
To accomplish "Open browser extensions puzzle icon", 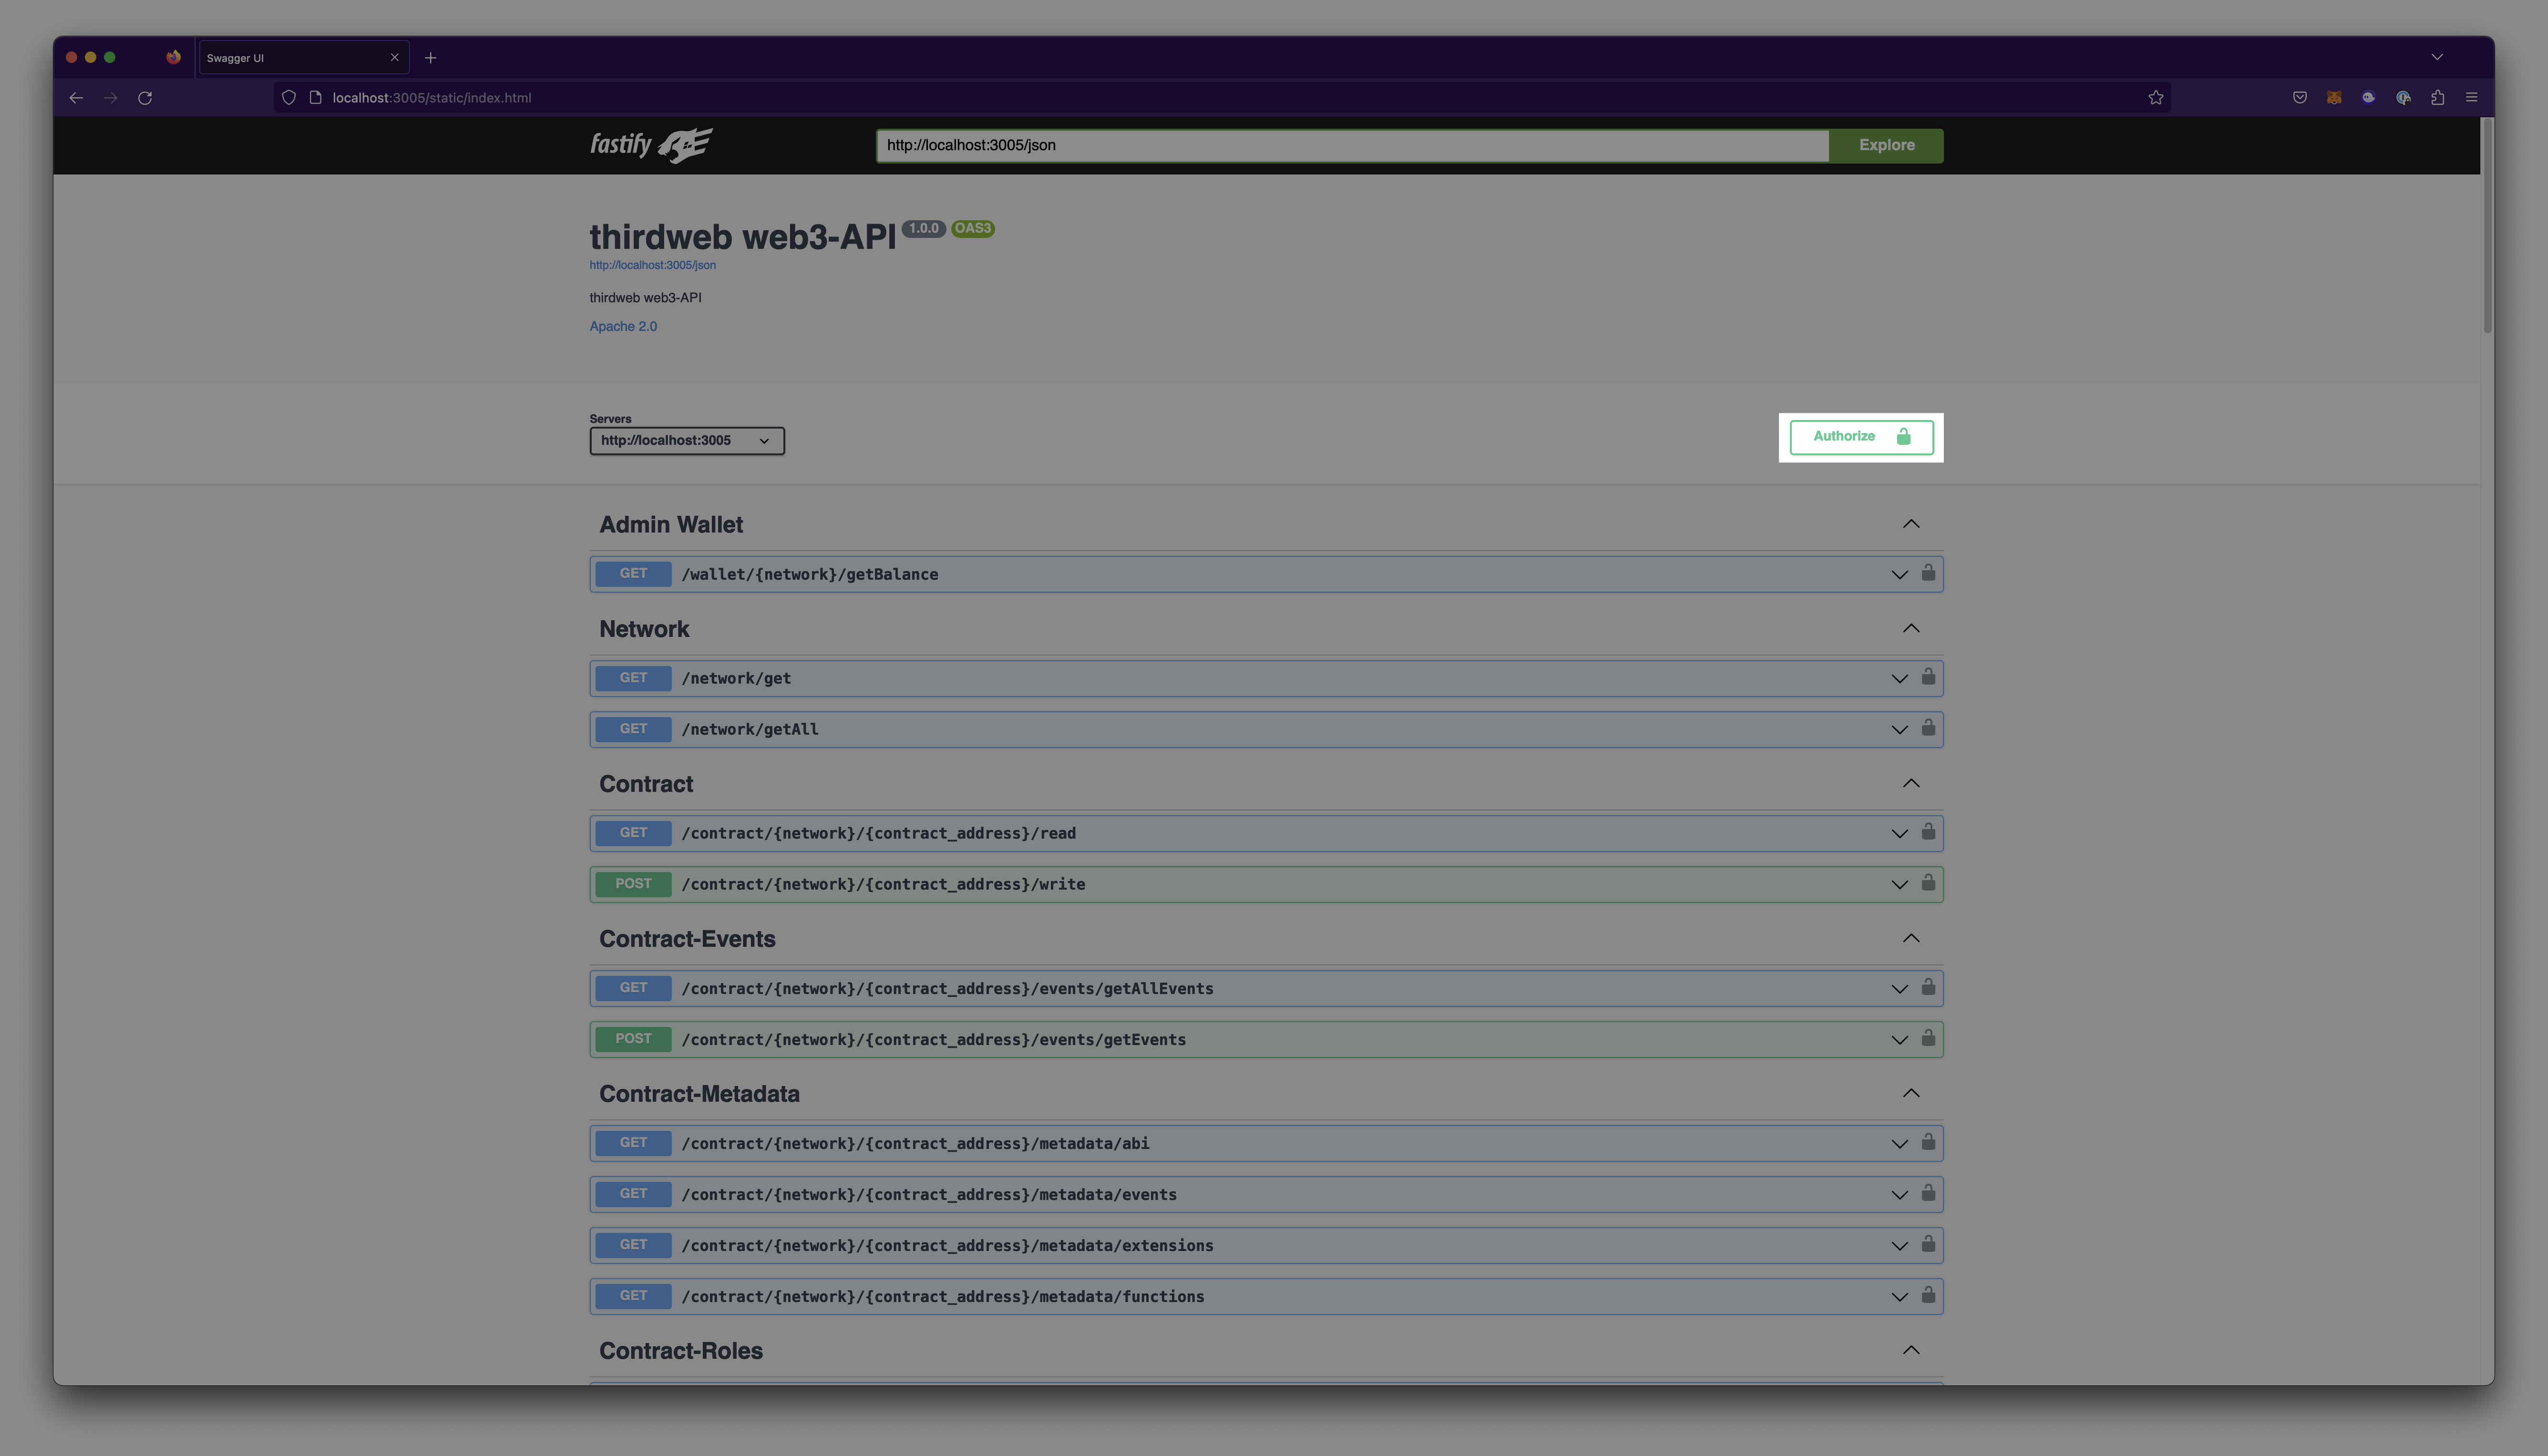I will pyautogui.click(x=2437, y=97).
